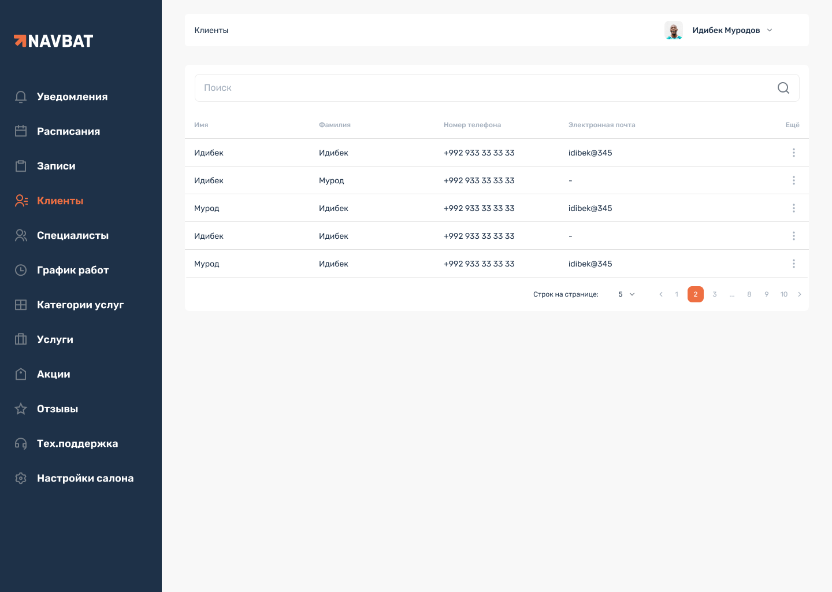Open Отзывы from the sidebar
The image size is (832, 592).
[x=57, y=409]
